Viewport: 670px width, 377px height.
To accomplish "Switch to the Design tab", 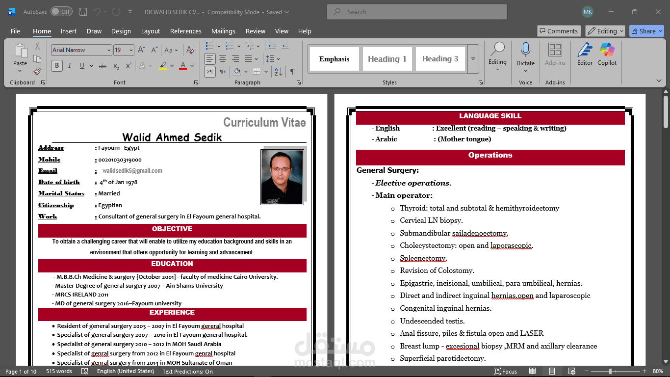I will [x=121, y=31].
